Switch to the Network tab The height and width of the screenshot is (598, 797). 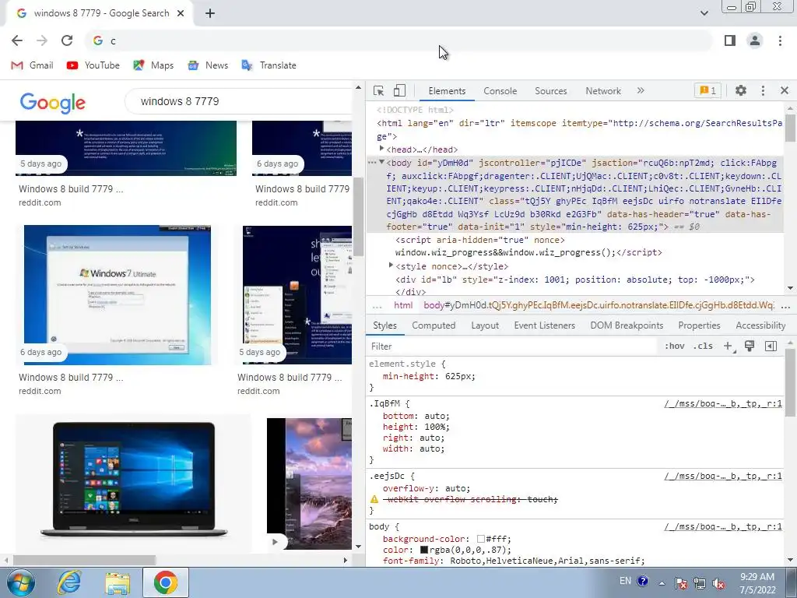603,91
